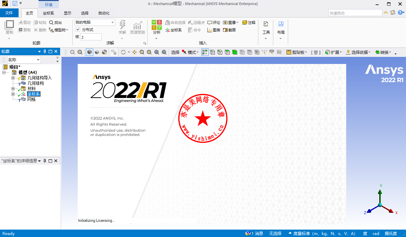This screenshot has width=406, height=237.
Task: Open the 文件 menu
Action: [x=9, y=13]
